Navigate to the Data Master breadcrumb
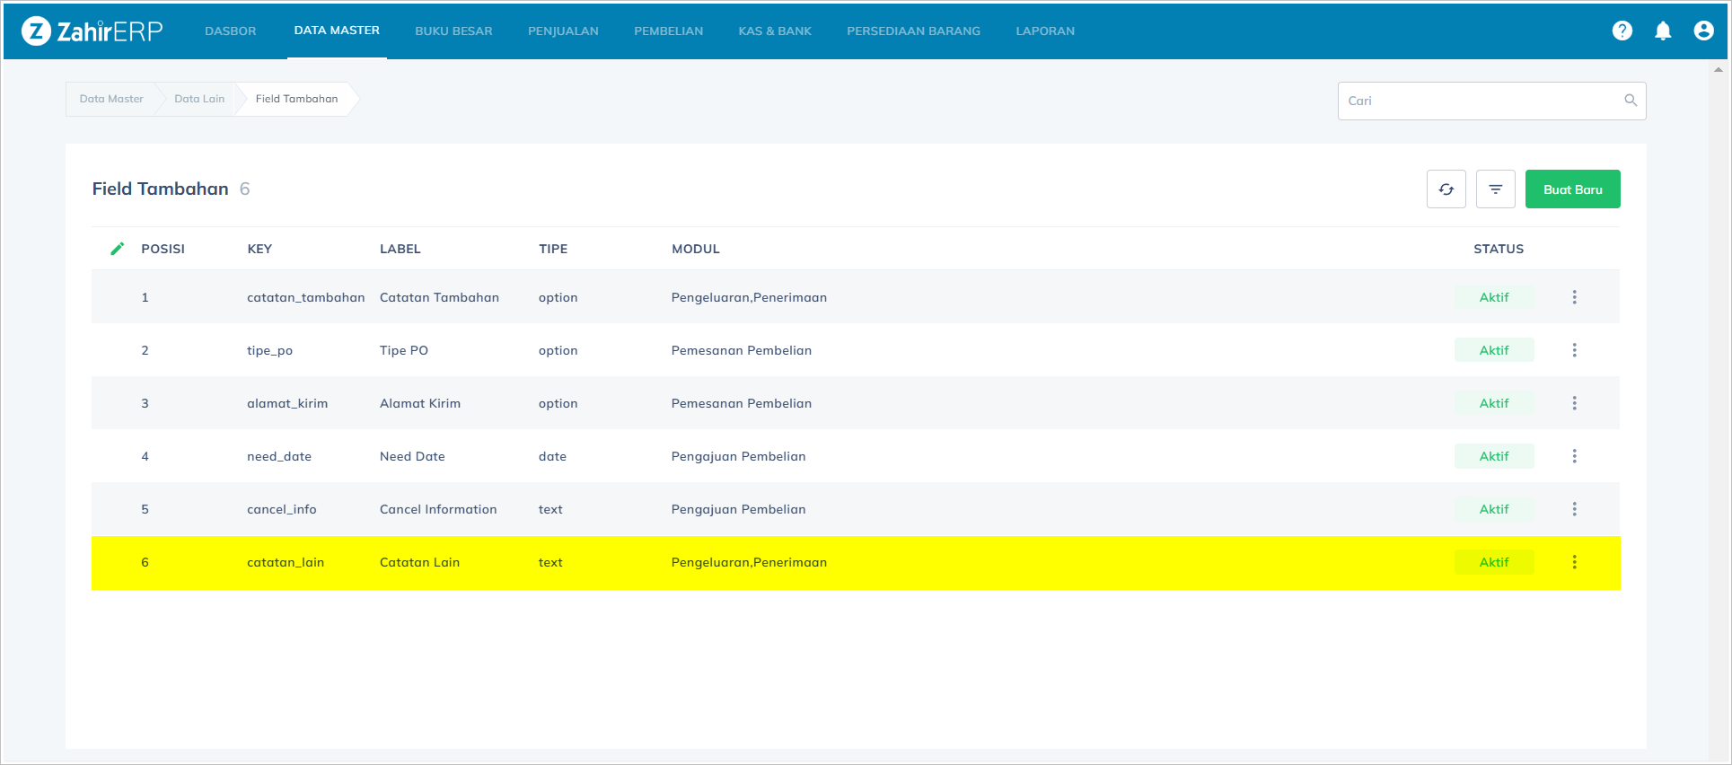 (111, 99)
